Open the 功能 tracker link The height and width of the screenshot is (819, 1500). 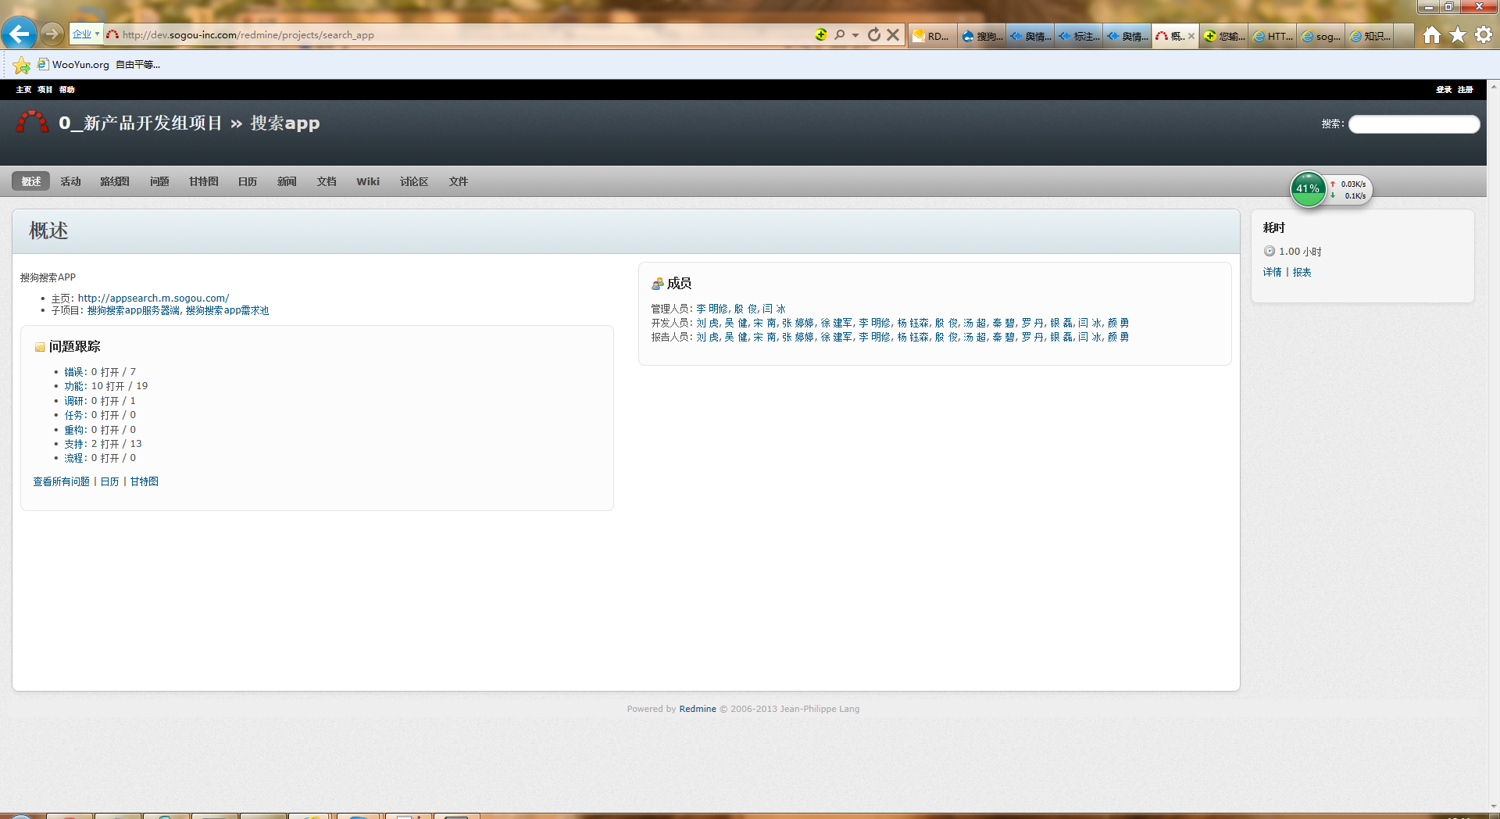point(73,386)
